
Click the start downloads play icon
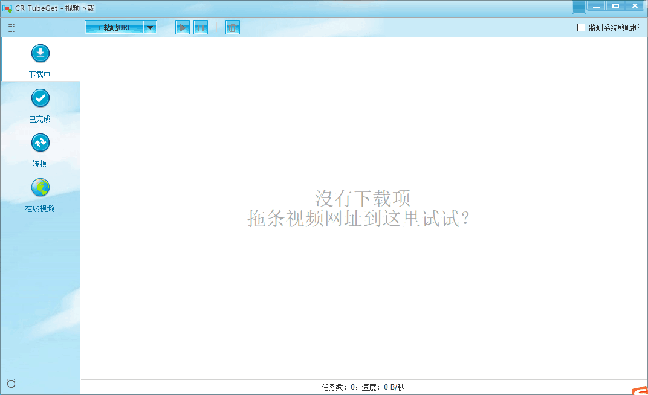coord(182,27)
